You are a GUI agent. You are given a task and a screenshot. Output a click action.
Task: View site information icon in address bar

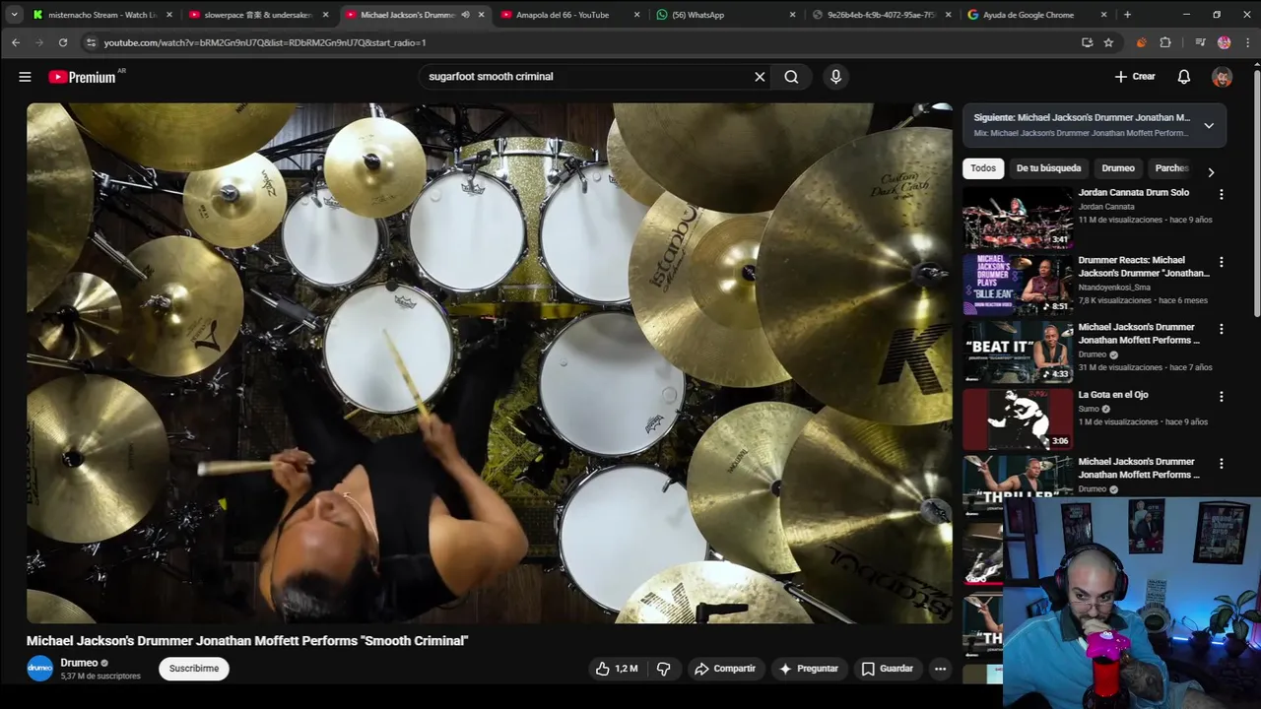91,42
